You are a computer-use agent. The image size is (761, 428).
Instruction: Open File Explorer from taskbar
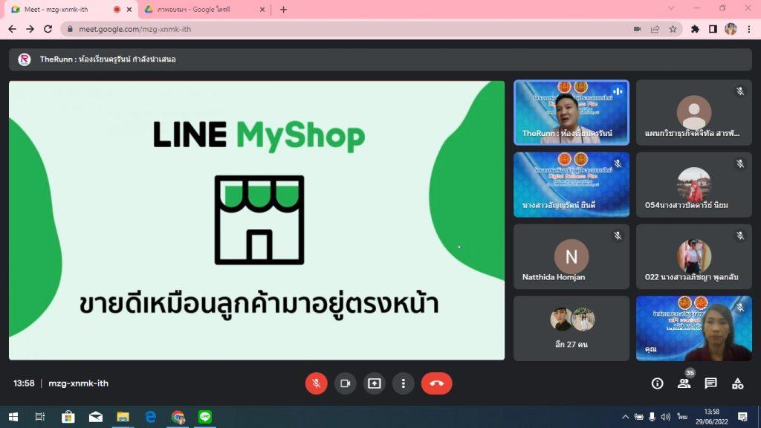pyautogui.click(x=123, y=417)
